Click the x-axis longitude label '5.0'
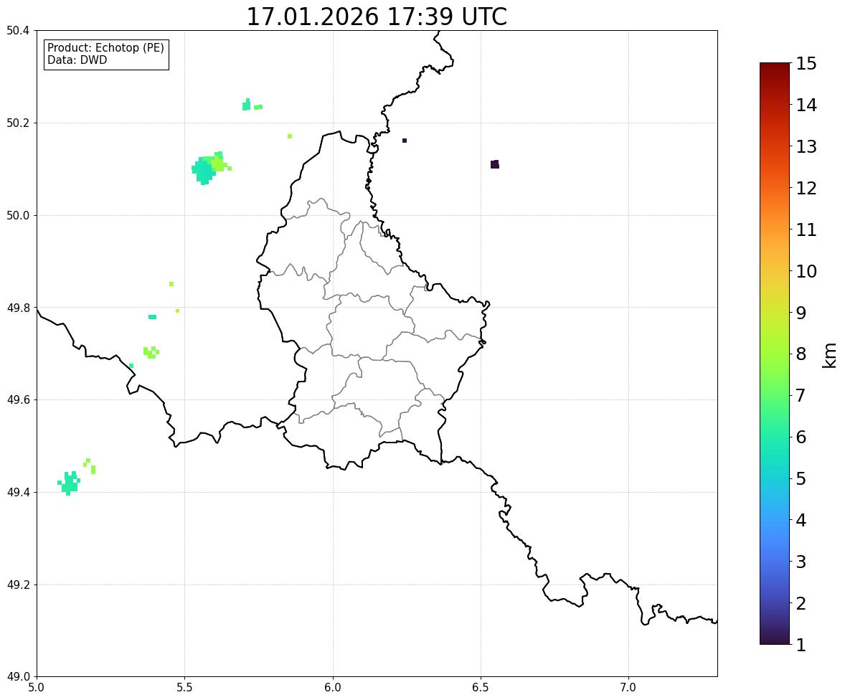The width and height of the screenshot is (845, 700). point(37,688)
